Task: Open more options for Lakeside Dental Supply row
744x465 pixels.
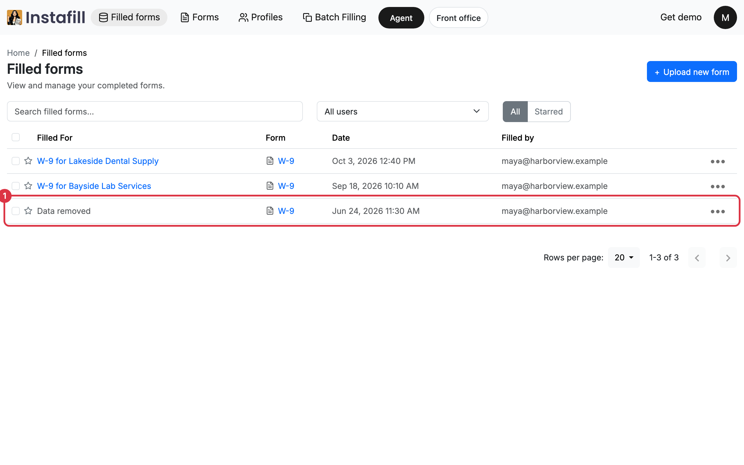Action: tap(718, 162)
